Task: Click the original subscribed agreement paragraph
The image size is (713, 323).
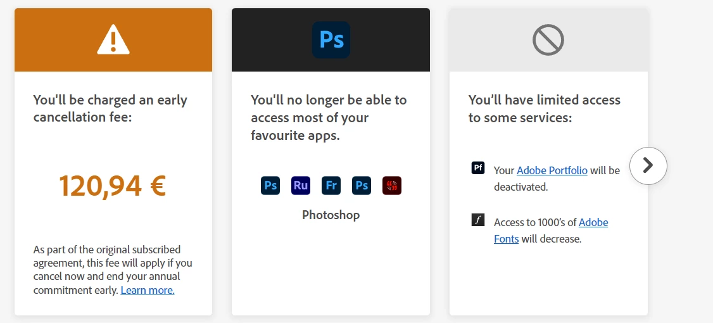Action: click(113, 270)
